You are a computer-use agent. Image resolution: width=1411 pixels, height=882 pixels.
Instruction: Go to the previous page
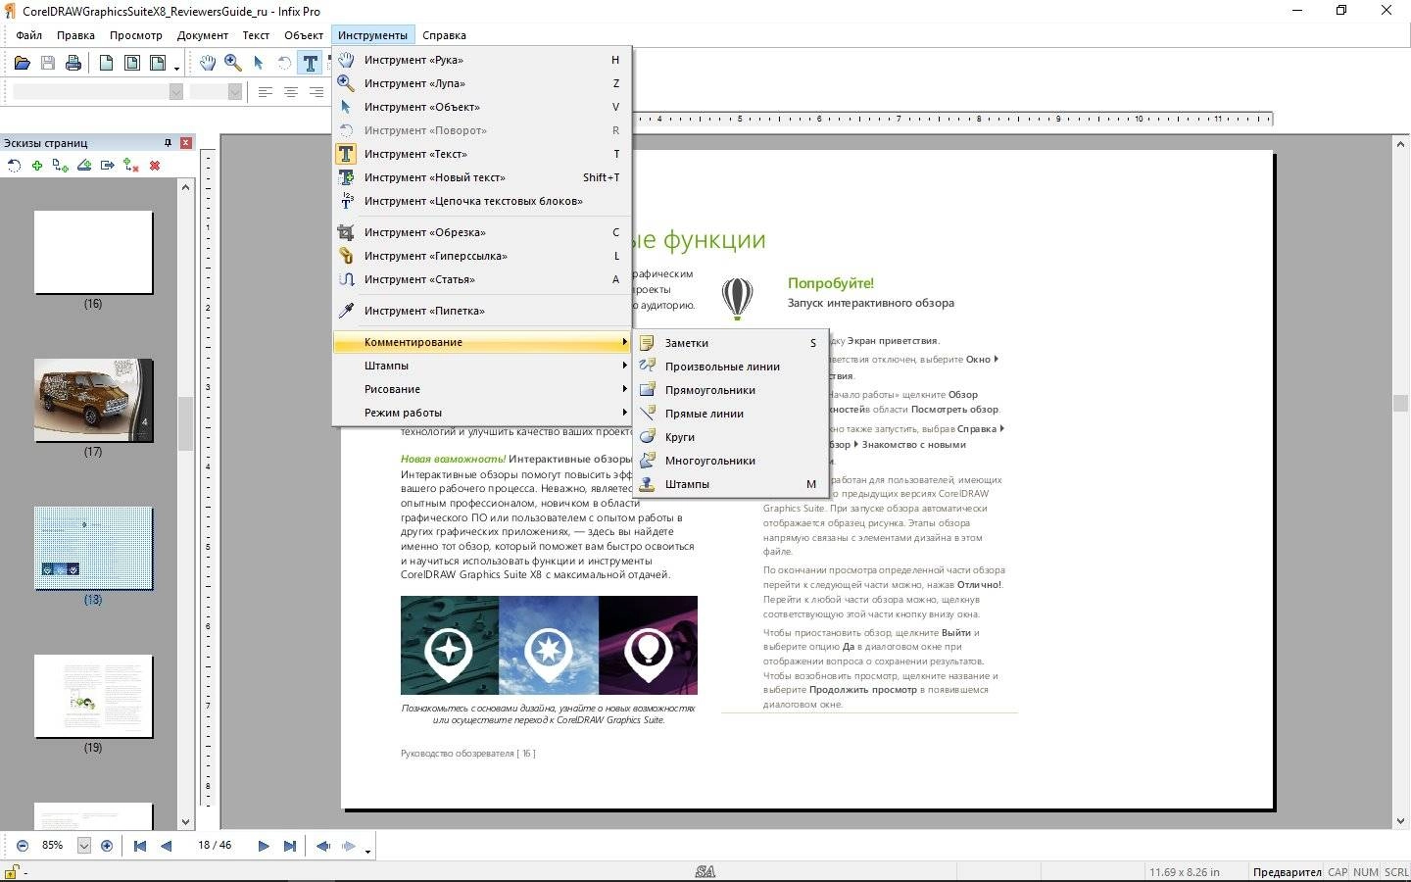pyautogui.click(x=166, y=846)
